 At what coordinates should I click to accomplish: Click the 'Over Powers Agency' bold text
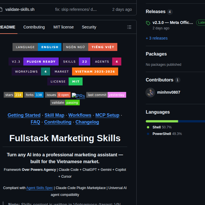[x=39, y=170]
